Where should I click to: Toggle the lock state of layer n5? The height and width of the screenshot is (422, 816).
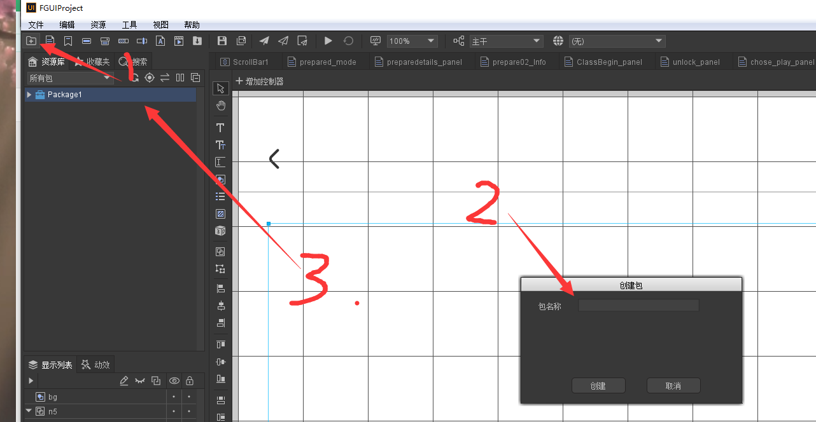pos(189,411)
